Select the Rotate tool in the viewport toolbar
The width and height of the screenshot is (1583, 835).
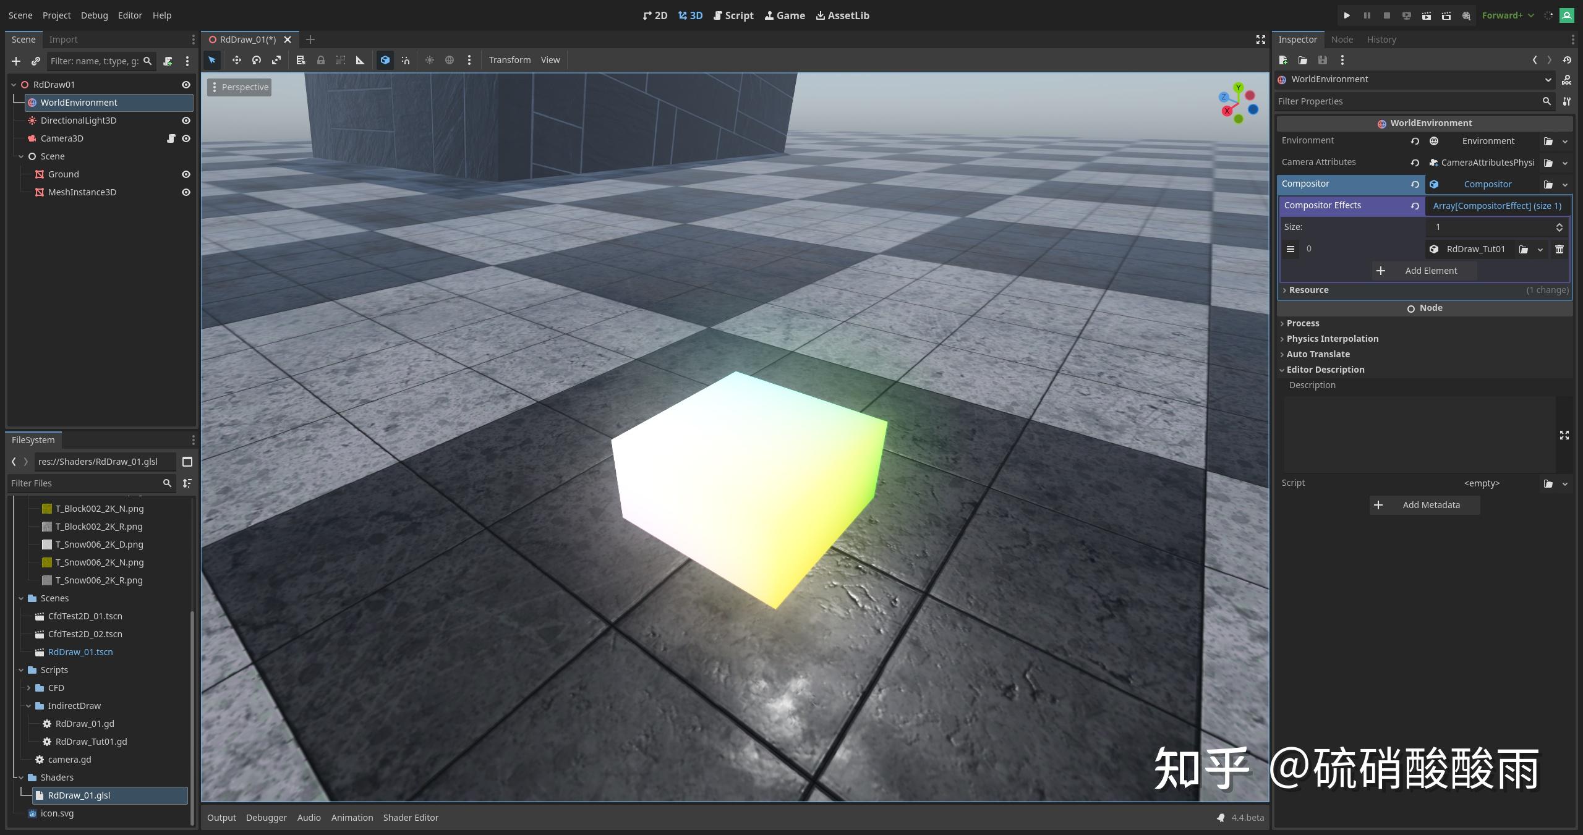[x=256, y=60]
